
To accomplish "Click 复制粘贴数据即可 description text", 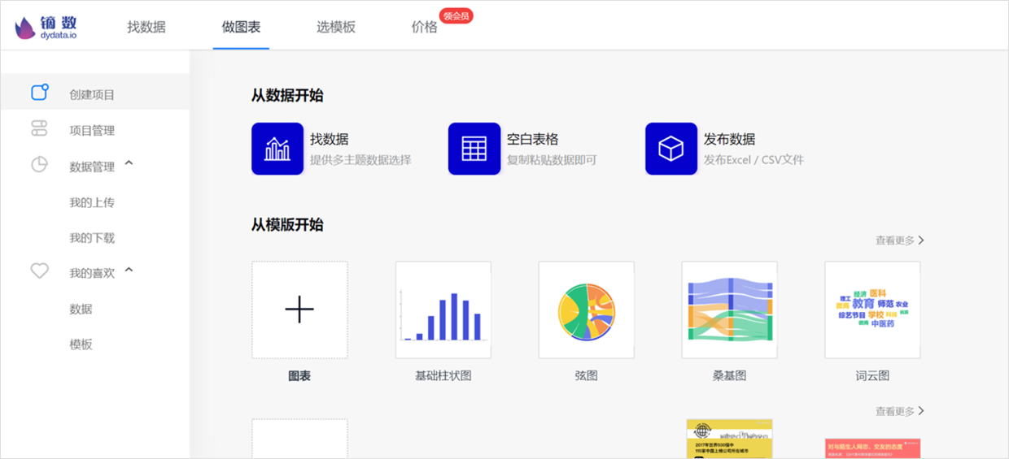I will [x=552, y=160].
